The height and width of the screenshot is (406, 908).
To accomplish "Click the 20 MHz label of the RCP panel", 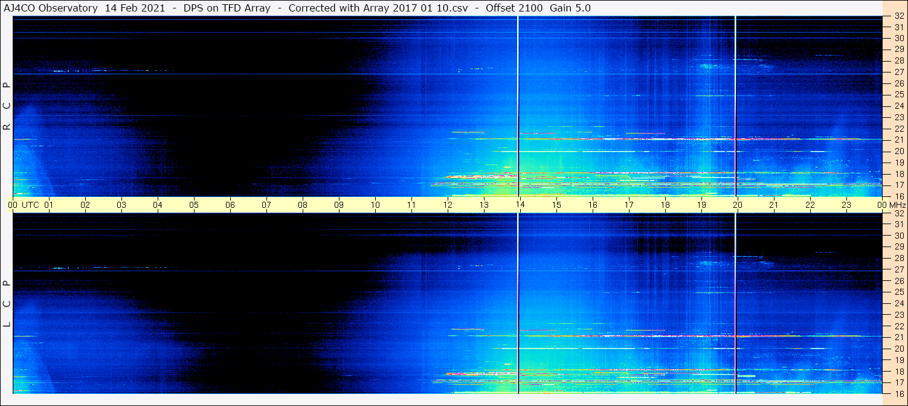I will (x=899, y=151).
